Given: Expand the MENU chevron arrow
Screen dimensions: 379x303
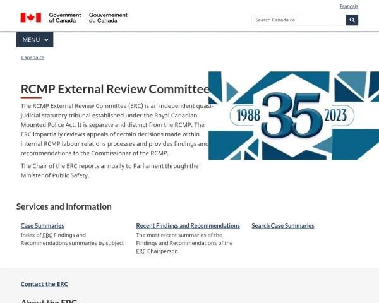Looking at the screenshot, I should [46, 40].
